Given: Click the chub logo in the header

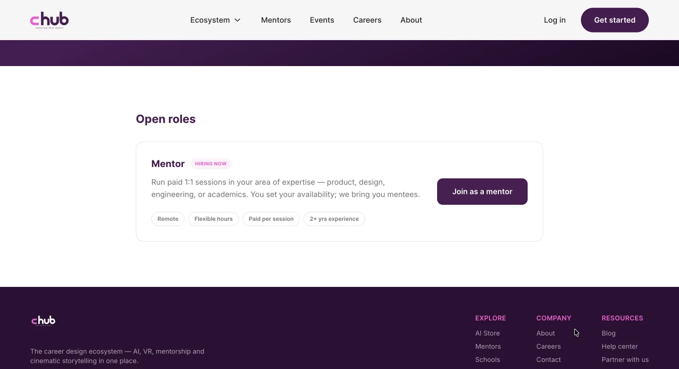Looking at the screenshot, I should point(50,20).
